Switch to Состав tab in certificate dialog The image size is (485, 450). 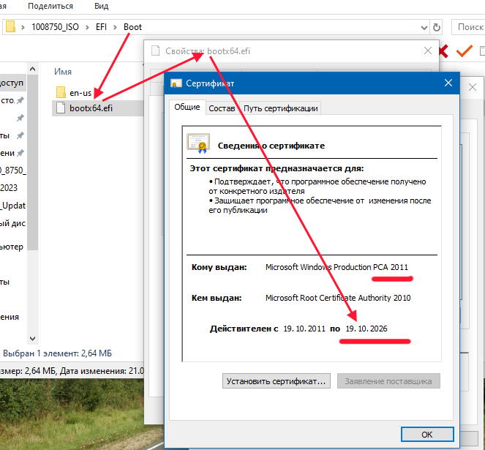(x=222, y=108)
